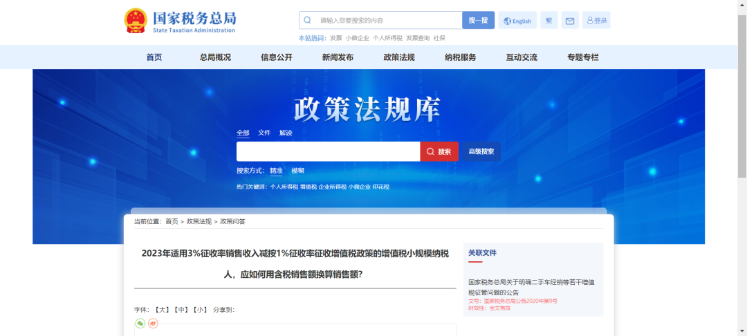Viewport: 747px width, 336px height.
Task: Click the policy library search input field
Action: point(328,151)
